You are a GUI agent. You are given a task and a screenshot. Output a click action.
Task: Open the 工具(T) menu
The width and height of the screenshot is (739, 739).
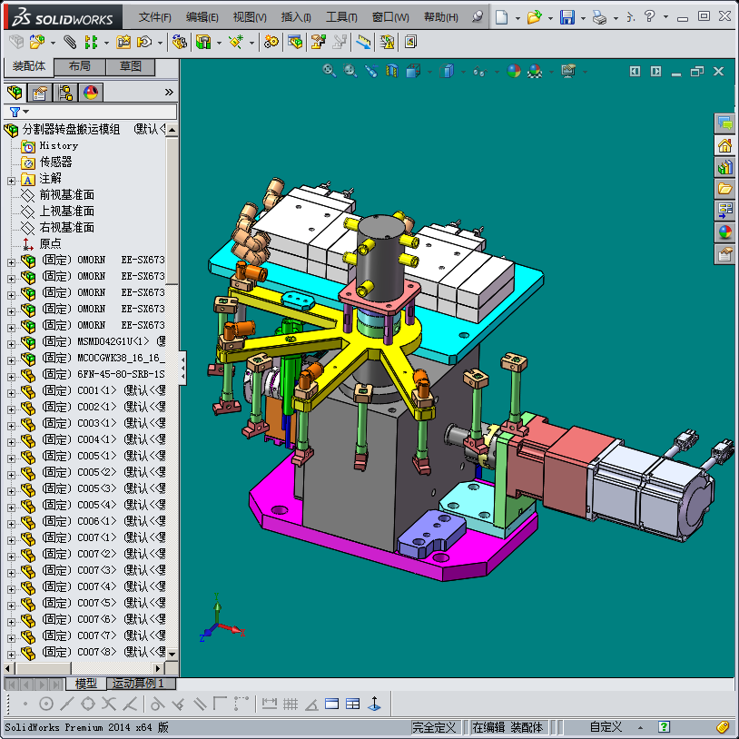341,17
